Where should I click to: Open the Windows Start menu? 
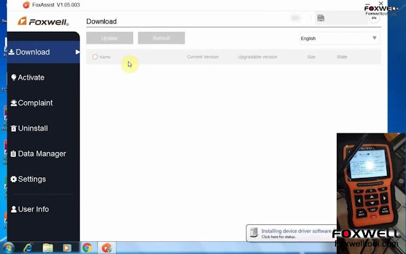(x=8, y=248)
